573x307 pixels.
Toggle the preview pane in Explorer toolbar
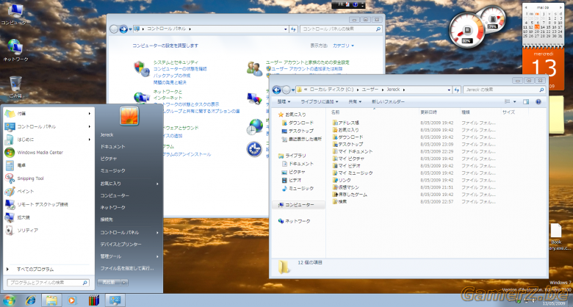pos(526,101)
